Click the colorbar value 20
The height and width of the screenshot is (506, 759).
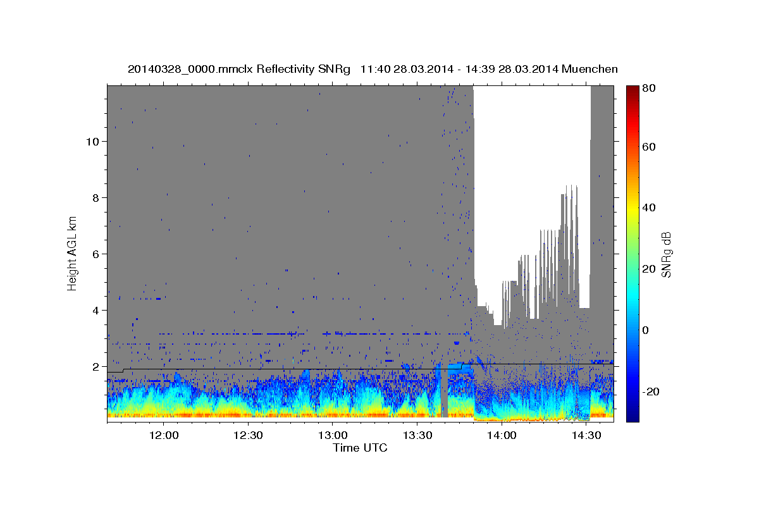650,269
